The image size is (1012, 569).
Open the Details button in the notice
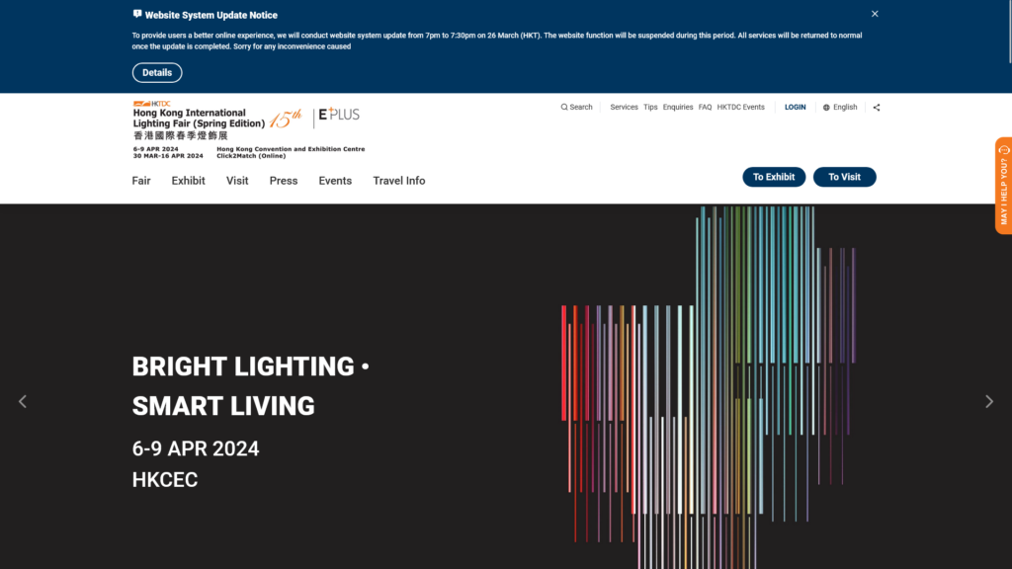[157, 72]
